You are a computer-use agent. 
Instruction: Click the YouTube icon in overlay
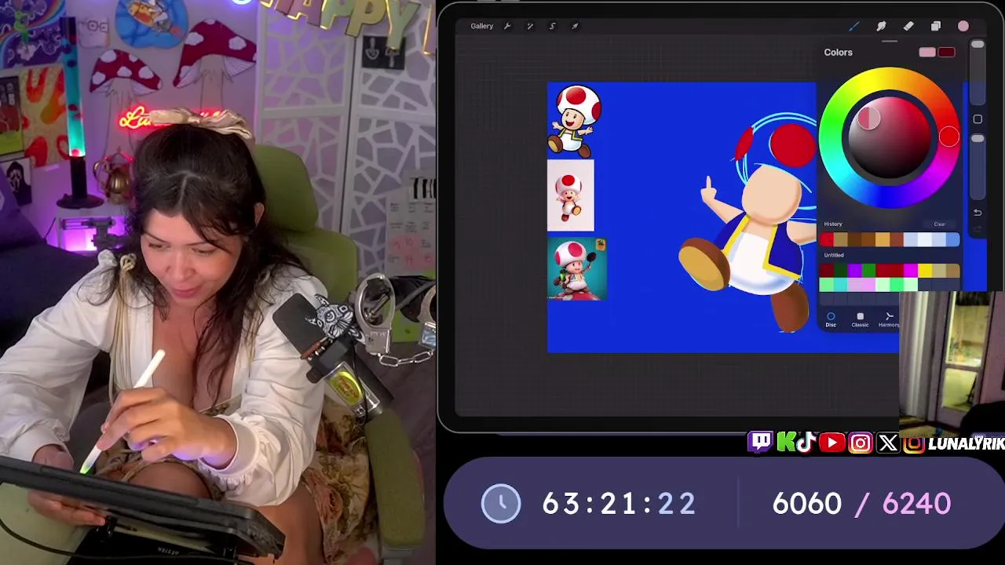(x=831, y=443)
